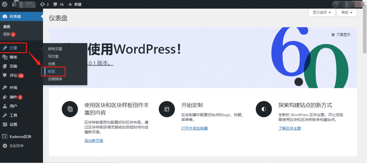The image size is (367, 163).
Task: Click the red badge 16 next to 评论
Action: click(x=21, y=76)
